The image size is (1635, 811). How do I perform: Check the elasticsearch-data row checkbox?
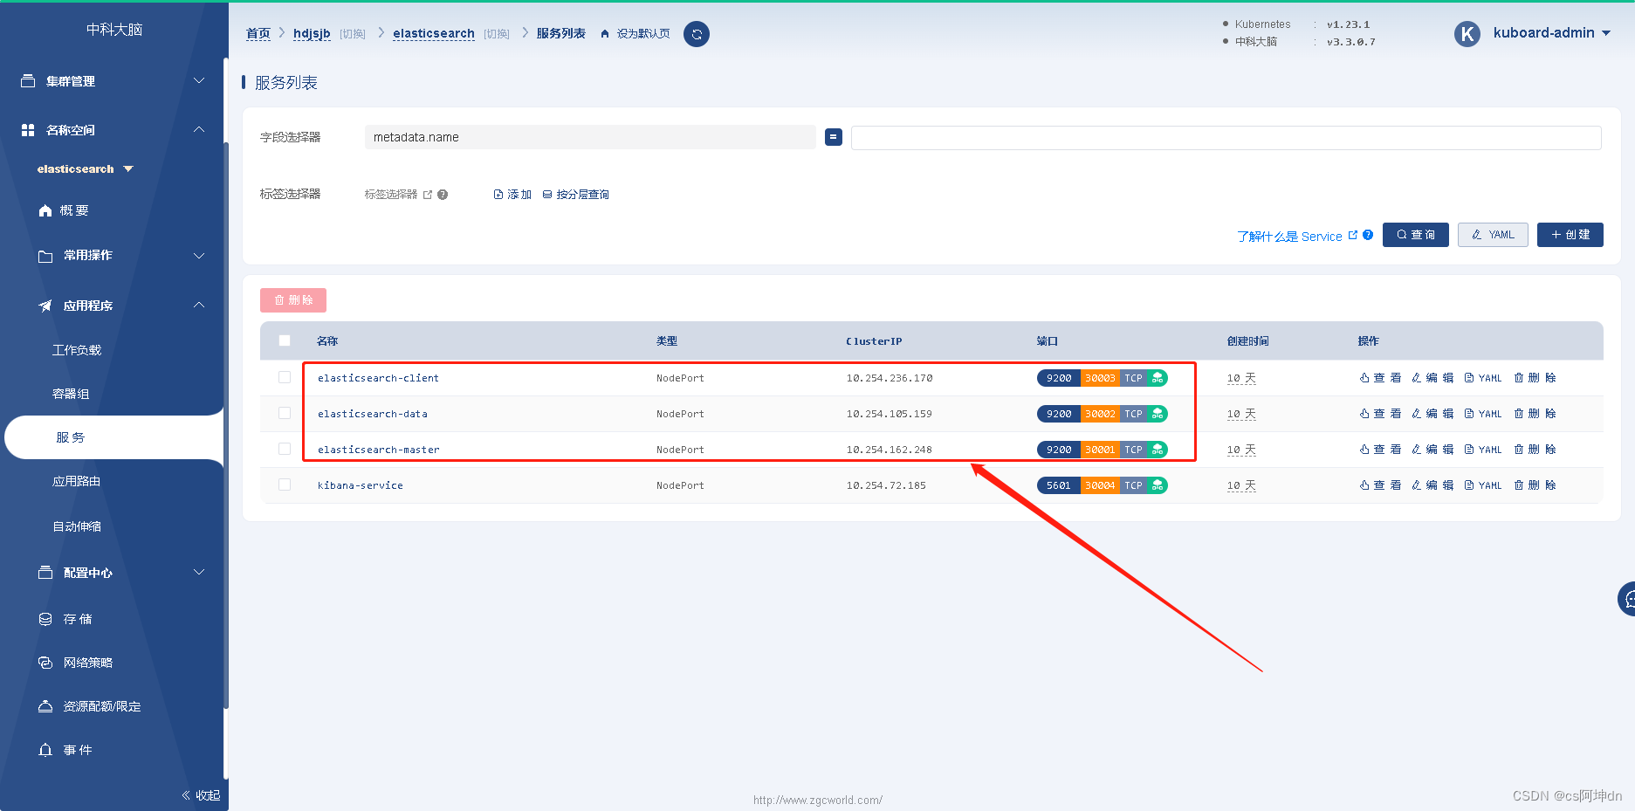(285, 413)
